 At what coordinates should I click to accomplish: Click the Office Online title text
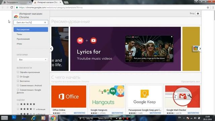click(x=59, y=110)
